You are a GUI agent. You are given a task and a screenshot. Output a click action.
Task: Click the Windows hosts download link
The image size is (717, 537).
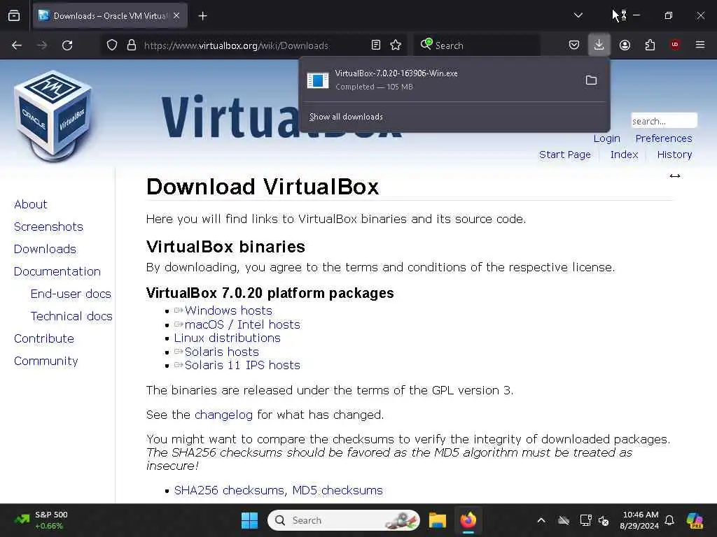coord(228,310)
